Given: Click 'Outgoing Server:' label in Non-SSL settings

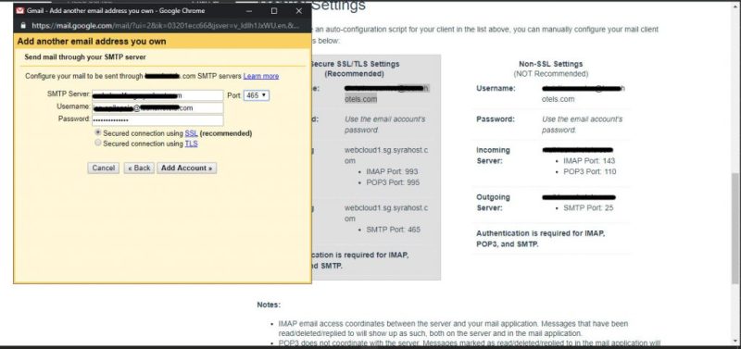Looking at the screenshot, I should [493, 203].
